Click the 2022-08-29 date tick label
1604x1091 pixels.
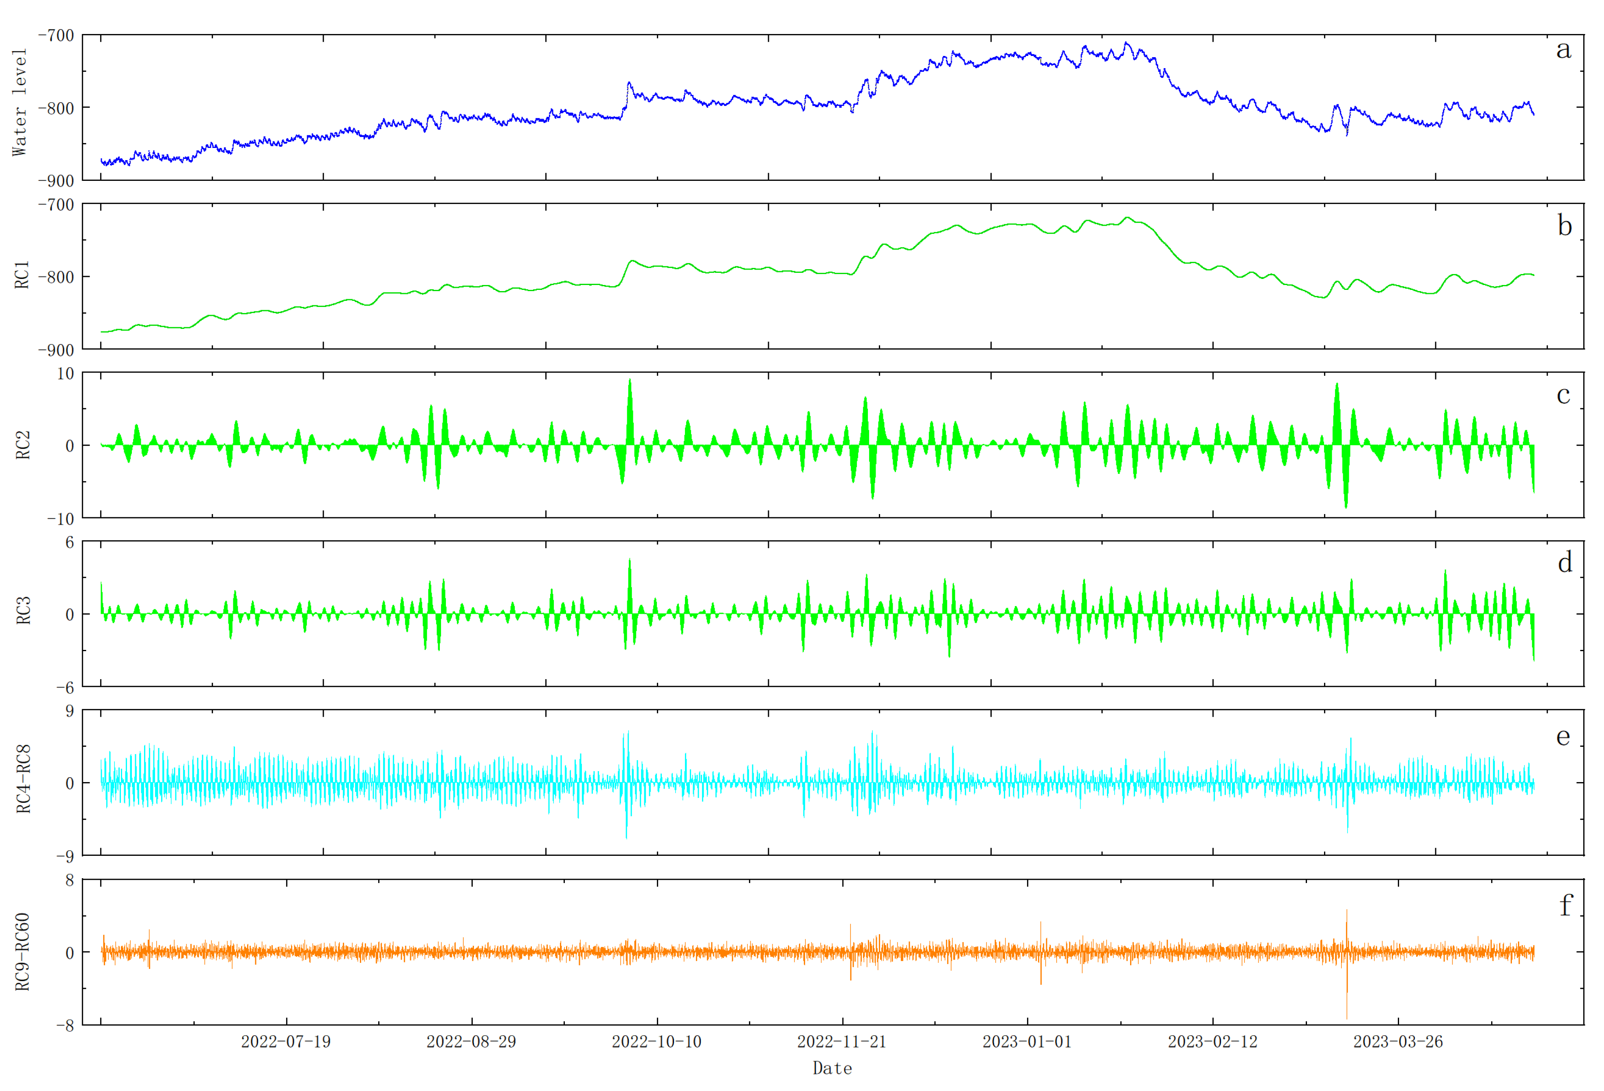(x=472, y=1042)
